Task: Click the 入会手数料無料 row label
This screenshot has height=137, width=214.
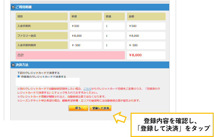Action: [x=41, y=45]
